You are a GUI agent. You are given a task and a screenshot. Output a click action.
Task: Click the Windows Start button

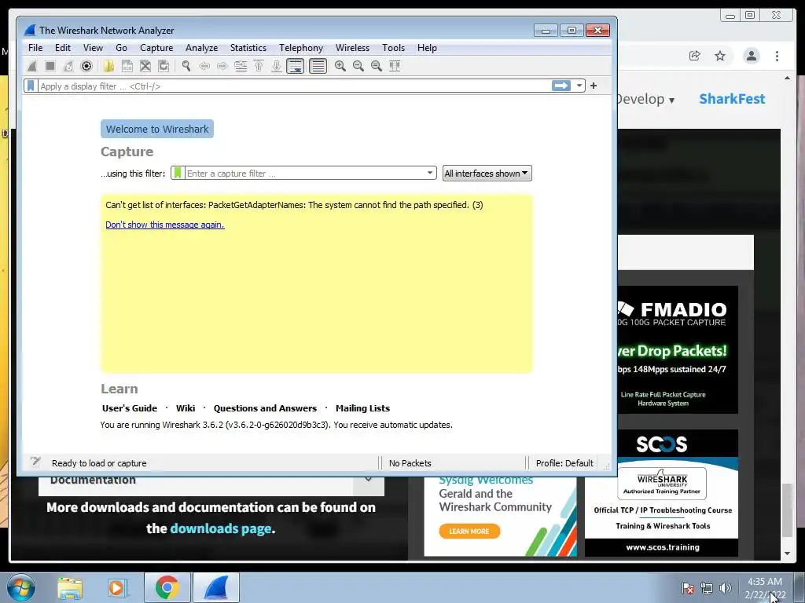pyautogui.click(x=20, y=587)
